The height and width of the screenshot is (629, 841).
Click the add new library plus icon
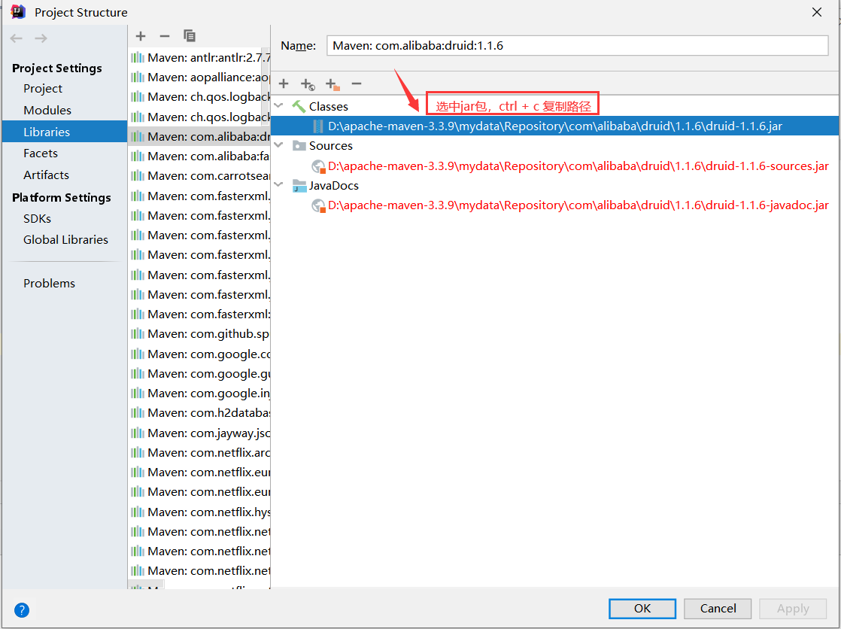(x=141, y=35)
